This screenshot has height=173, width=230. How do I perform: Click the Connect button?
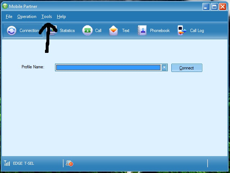(x=187, y=68)
